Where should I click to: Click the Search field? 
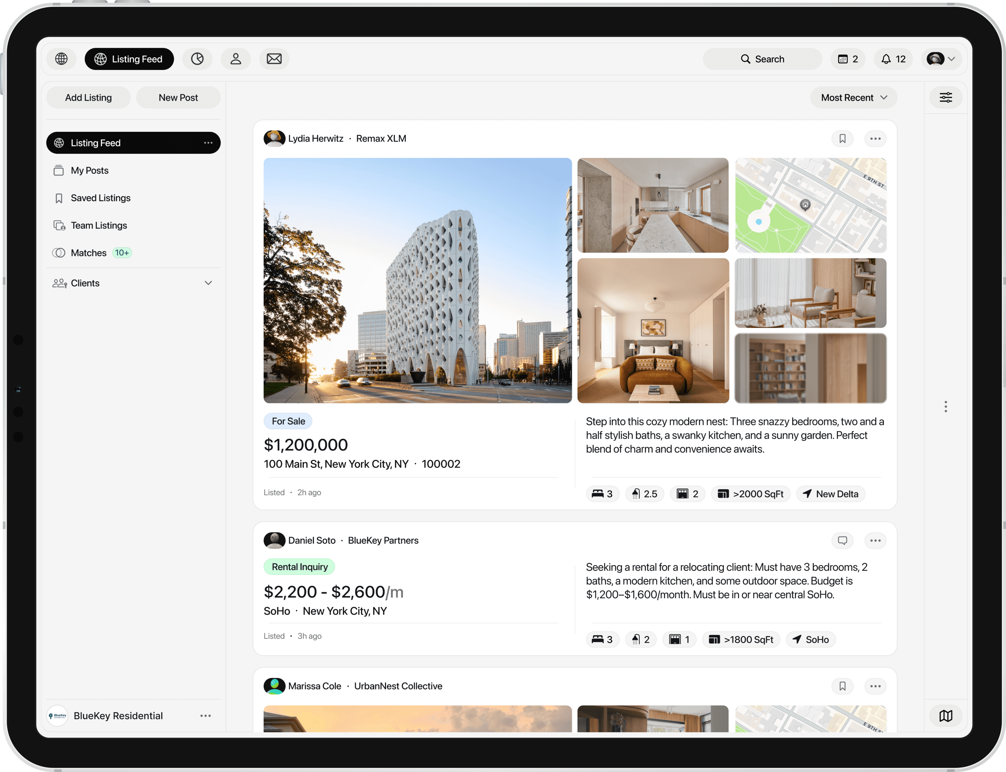762,59
